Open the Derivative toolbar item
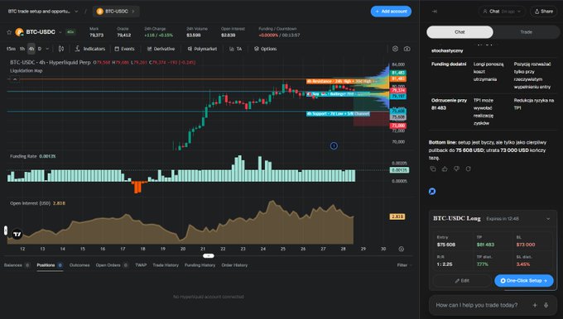563x319 pixels. (161, 49)
